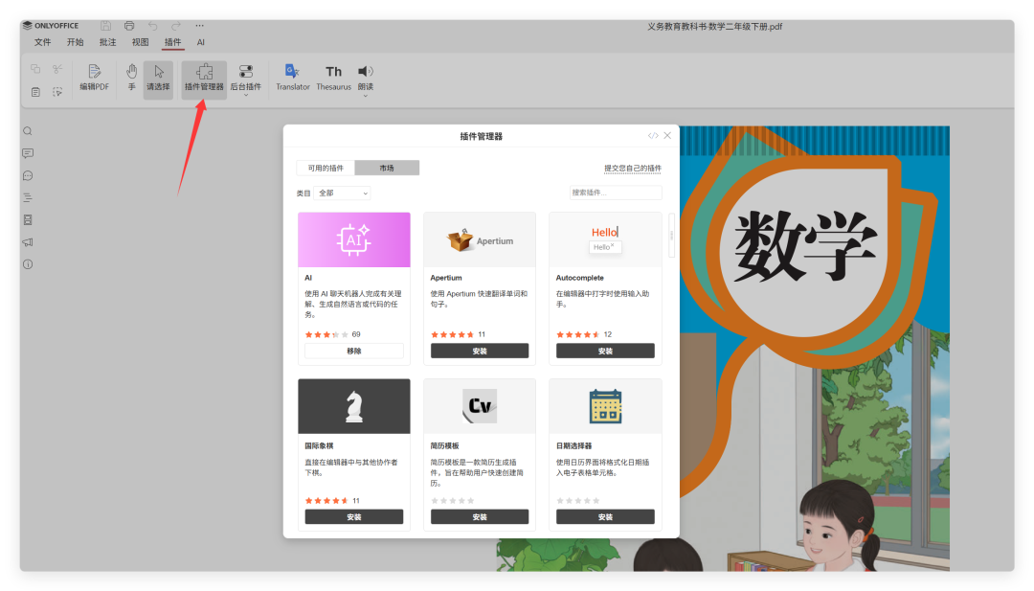The width and height of the screenshot is (1034, 591).
Task: Click the Cv resume plugin thumbnail
Action: click(480, 406)
